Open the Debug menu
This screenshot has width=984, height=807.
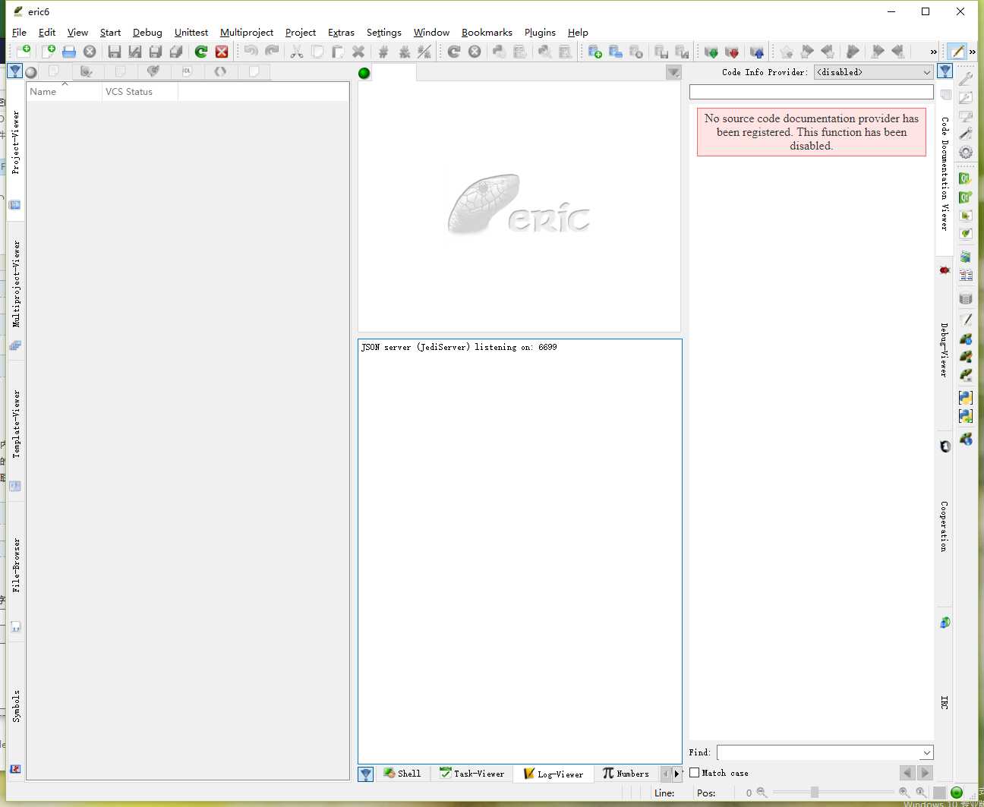[x=147, y=33]
